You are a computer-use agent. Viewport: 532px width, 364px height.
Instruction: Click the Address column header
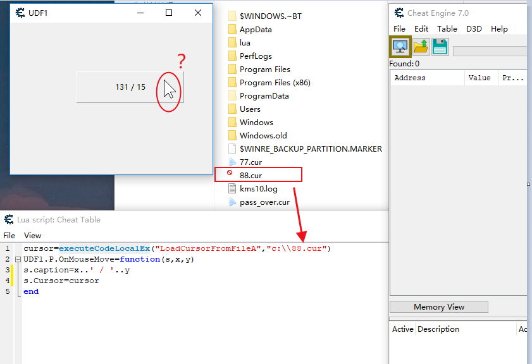pyautogui.click(x=410, y=78)
